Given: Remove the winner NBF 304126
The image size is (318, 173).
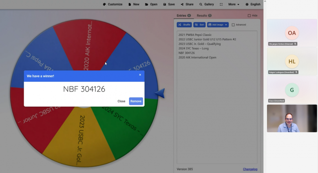Looking at the screenshot, I should click(136, 101).
